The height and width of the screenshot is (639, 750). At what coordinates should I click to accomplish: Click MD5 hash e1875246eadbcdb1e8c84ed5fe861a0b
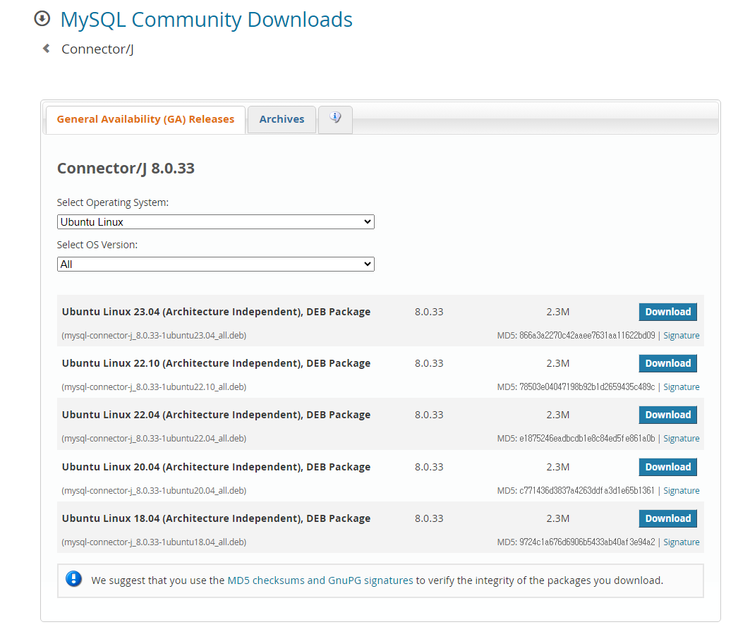pyautogui.click(x=587, y=439)
